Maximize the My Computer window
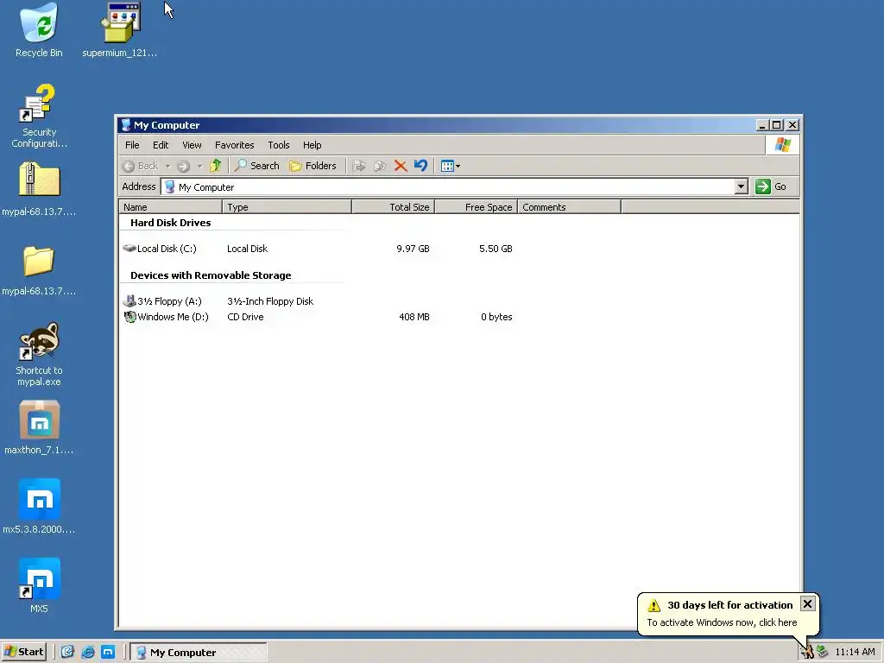 (x=777, y=125)
